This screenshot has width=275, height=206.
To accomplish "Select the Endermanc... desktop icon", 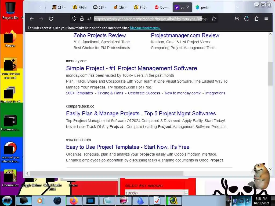I will (x=10, y=123).
